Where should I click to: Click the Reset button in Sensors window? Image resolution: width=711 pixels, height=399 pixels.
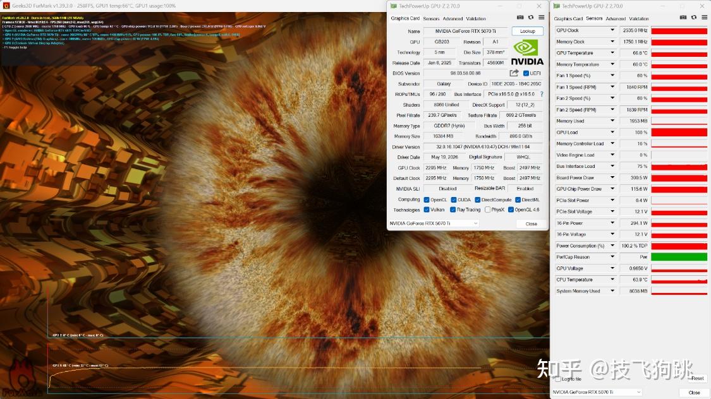pos(697,378)
